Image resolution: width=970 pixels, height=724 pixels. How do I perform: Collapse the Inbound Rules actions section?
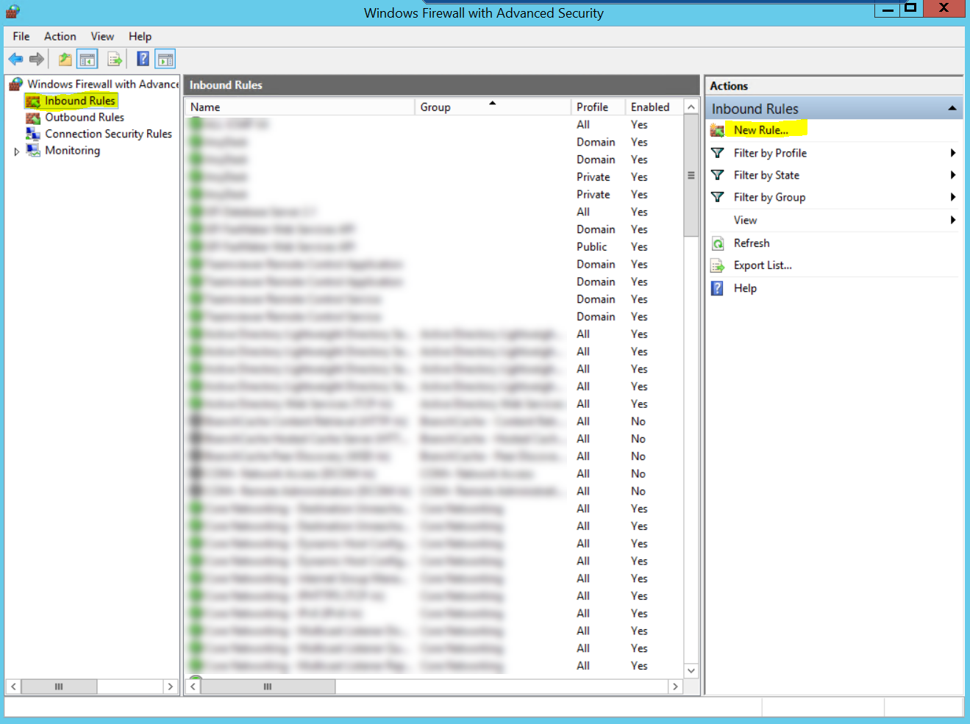[x=952, y=109]
